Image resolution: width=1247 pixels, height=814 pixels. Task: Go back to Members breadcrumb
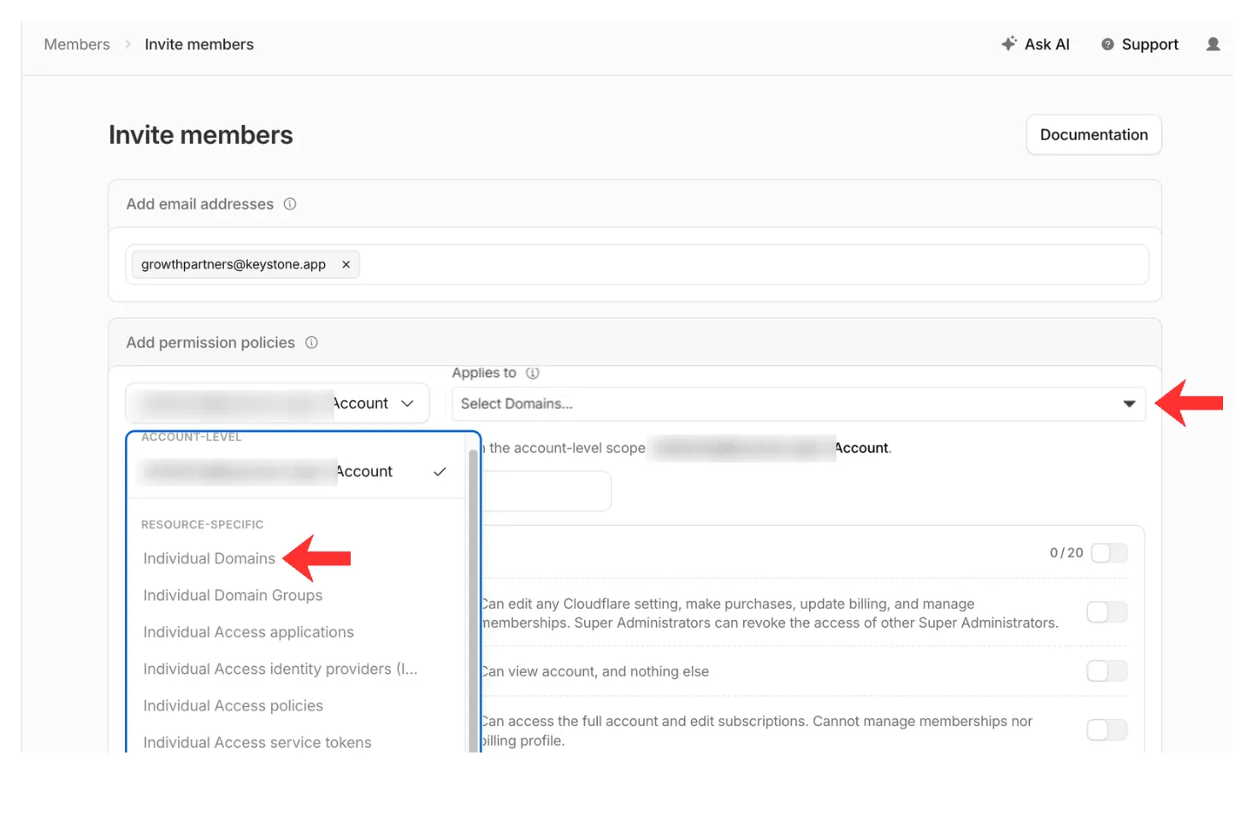[77, 44]
